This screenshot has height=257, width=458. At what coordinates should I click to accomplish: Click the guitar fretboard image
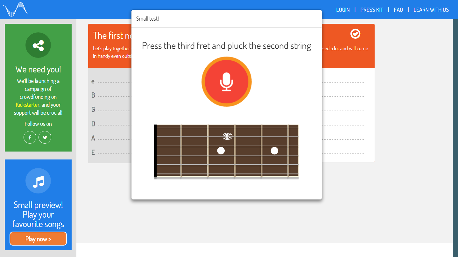pyautogui.click(x=226, y=151)
